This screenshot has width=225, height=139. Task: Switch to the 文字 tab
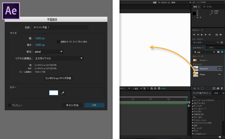pos(211,48)
